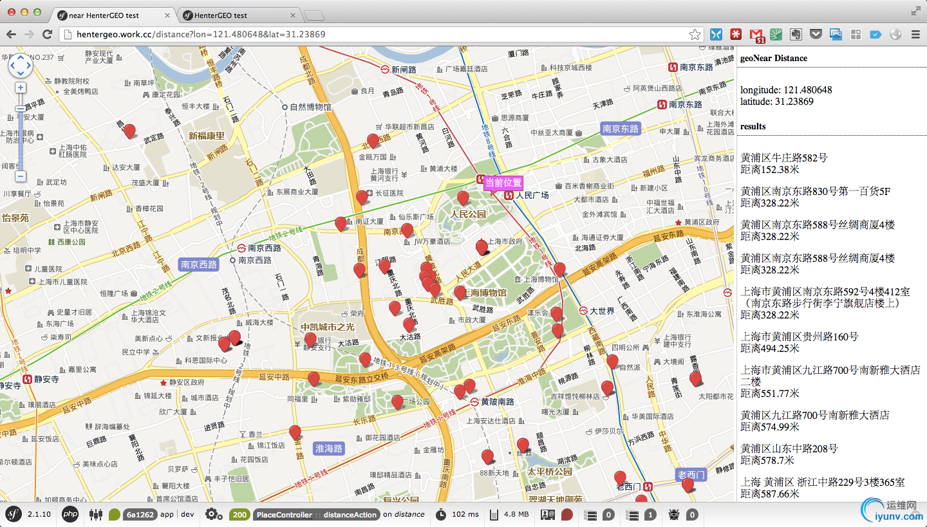Screen dimensions: 927x527
Task: Open the config gears icon in debug toolbar
Action: (214, 514)
